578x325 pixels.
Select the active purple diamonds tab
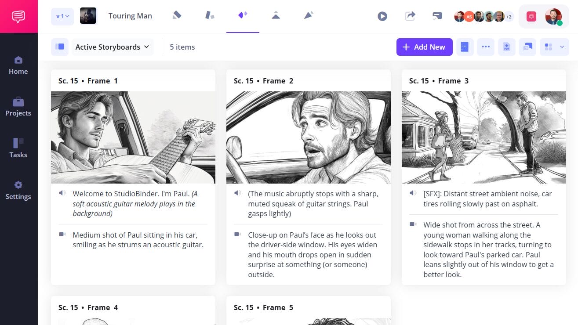[x=243, y=15]
